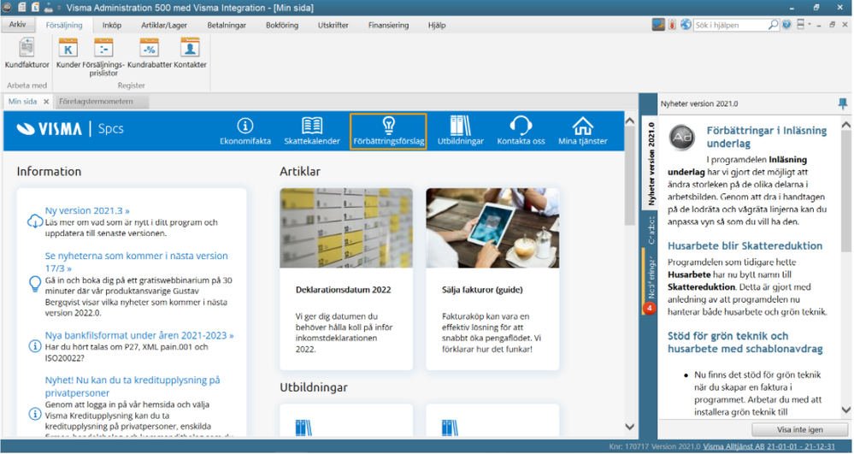Click the books icon on right Utbildningar card
Viewport: 854px width, 454px height.
450,427
